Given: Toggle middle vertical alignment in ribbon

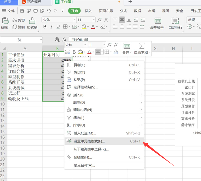Looking at the screenshot, I should pos(122,20).
